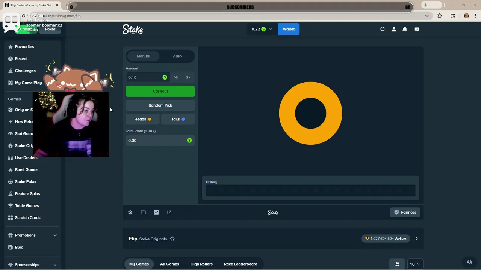Click the Wallet button
This screenshot has width=481, height=270.
[289, 29]
